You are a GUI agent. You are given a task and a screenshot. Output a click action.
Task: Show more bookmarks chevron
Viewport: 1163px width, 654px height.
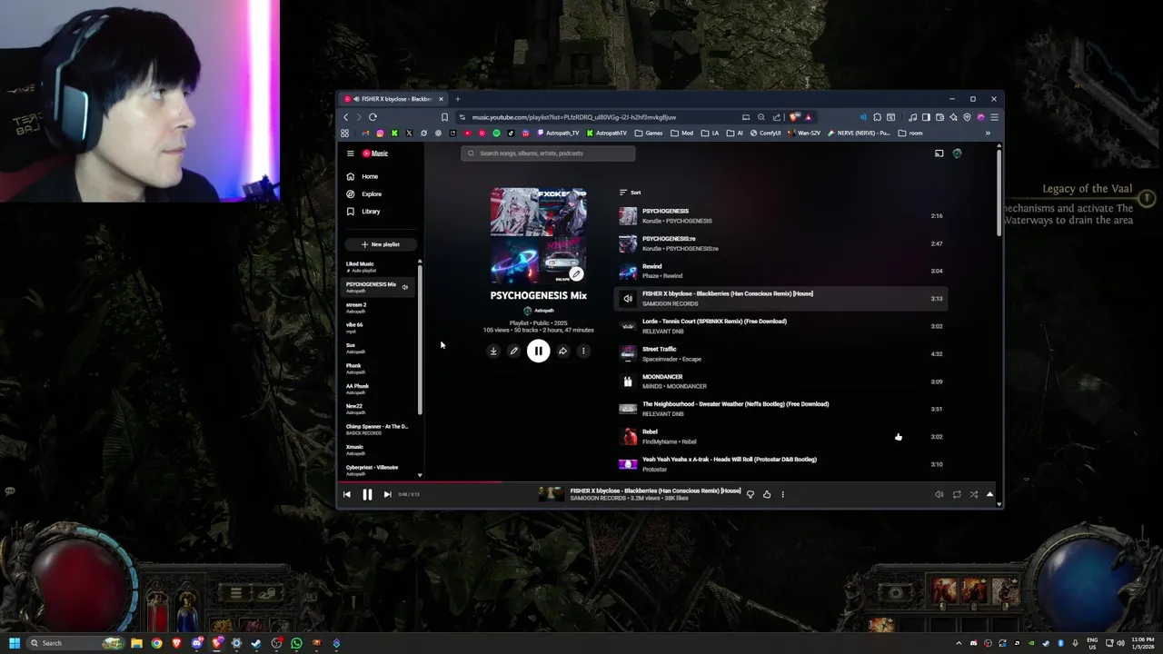[x=988, y=134]
